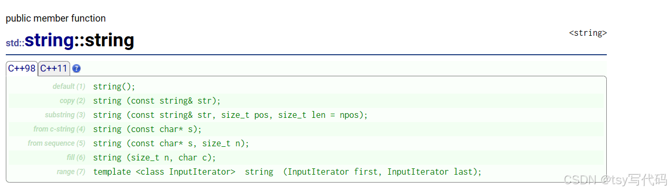Click the std:: namespace link
The width and height of the screenshot is (669, 191).
pyautogui.click(x=15, y=43)
